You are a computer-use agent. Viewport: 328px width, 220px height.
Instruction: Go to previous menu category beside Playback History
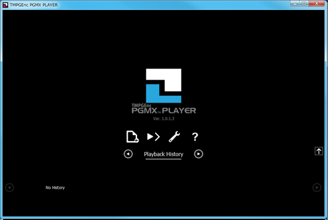click(x=128, y=154)
